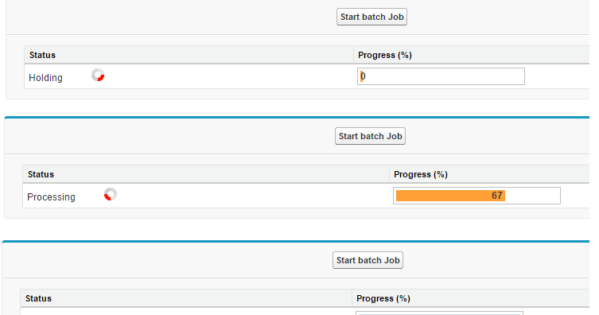Viewport: 599px width, 315px height.
Task: Start the batch job above the Holding status
Action: point(371,17)
